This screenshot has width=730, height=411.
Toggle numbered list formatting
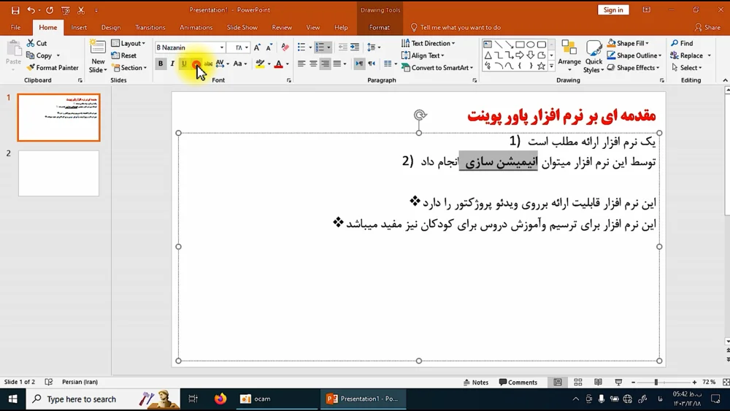point(320,47)
